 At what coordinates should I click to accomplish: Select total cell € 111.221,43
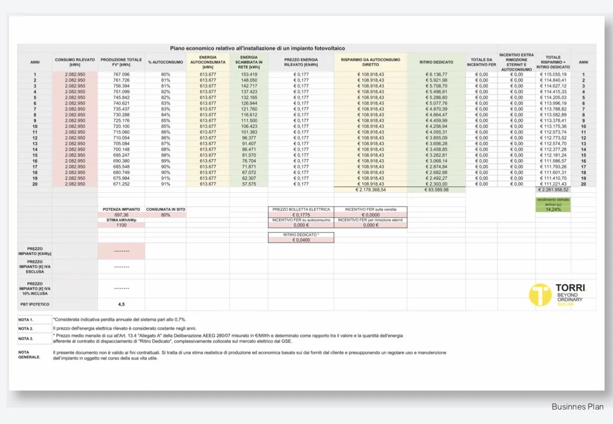pyautogui.click(x=553, y=184)
